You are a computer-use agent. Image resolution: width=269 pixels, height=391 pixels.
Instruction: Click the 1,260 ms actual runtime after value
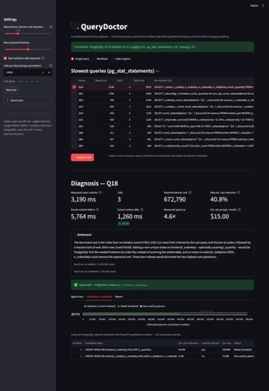click(130, 216)
